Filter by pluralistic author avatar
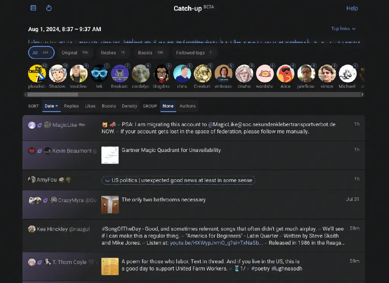The width and height of the screenshot is (389, 283). click(x=37, y=73)
